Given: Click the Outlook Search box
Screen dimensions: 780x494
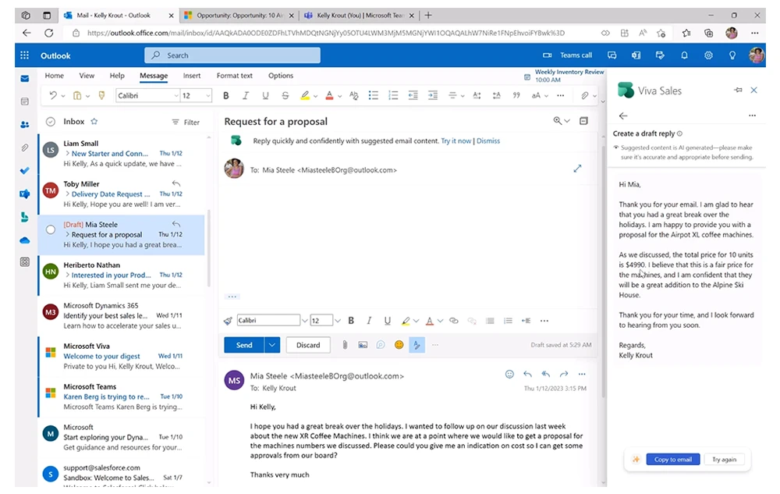Looking at the screenshot, I should pyautogui.click(x=232, y=55).
